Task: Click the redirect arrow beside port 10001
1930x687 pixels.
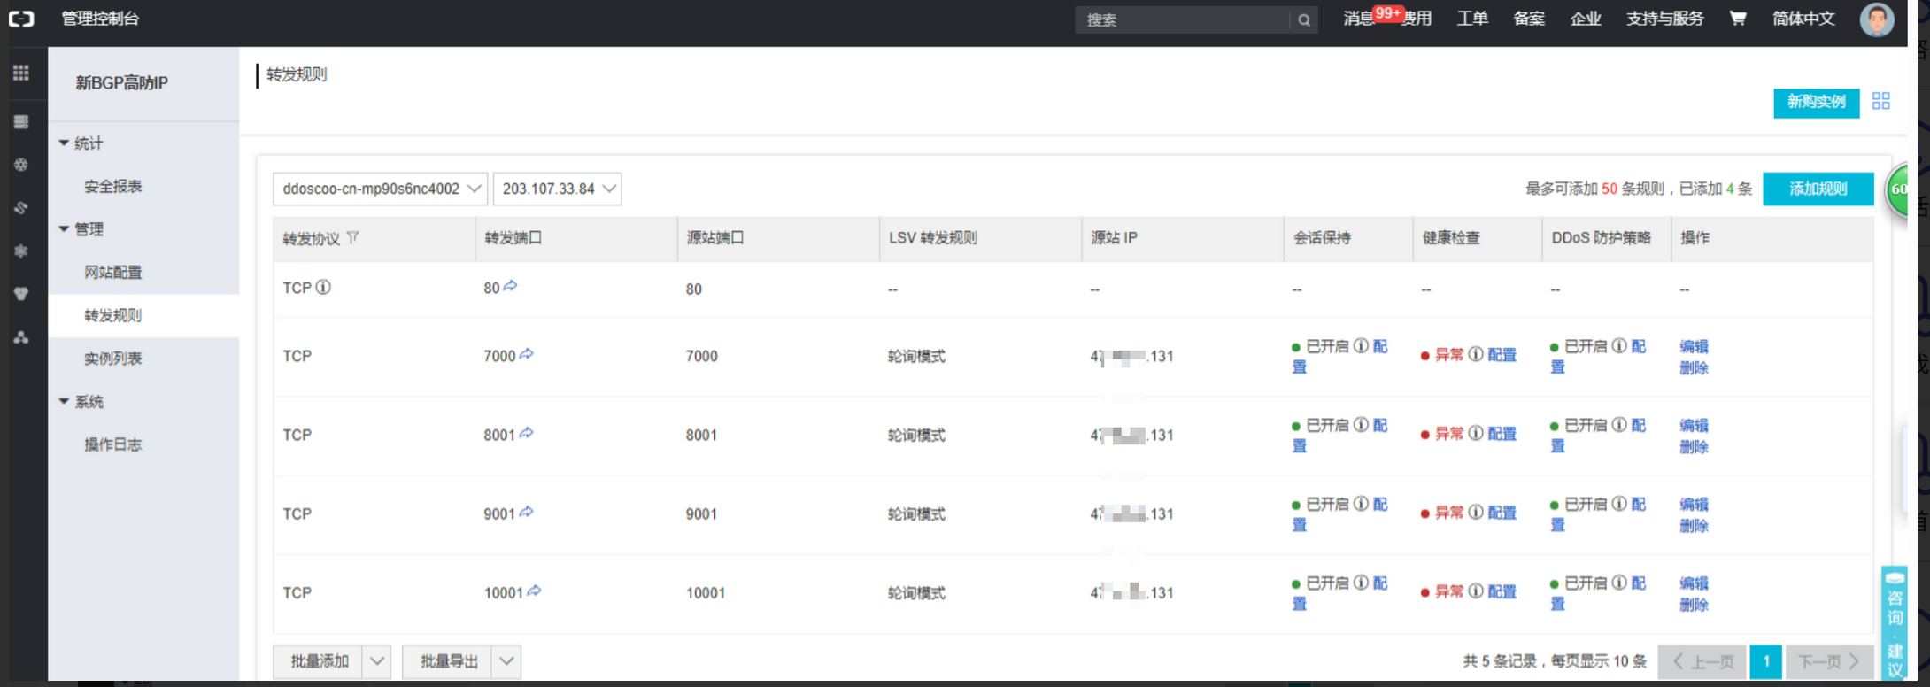Action: (534, 591)
